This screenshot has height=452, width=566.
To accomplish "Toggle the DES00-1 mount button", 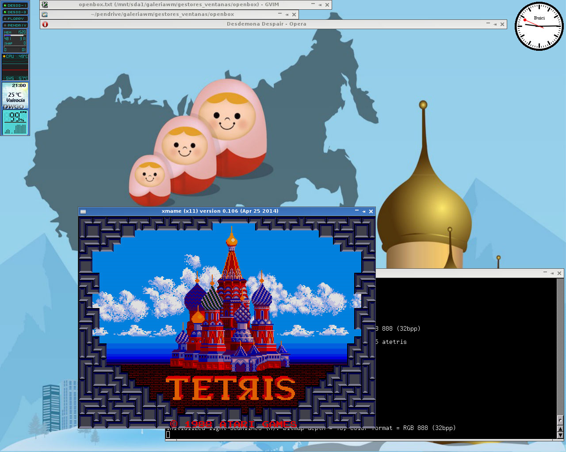I will tap(15, 5).
